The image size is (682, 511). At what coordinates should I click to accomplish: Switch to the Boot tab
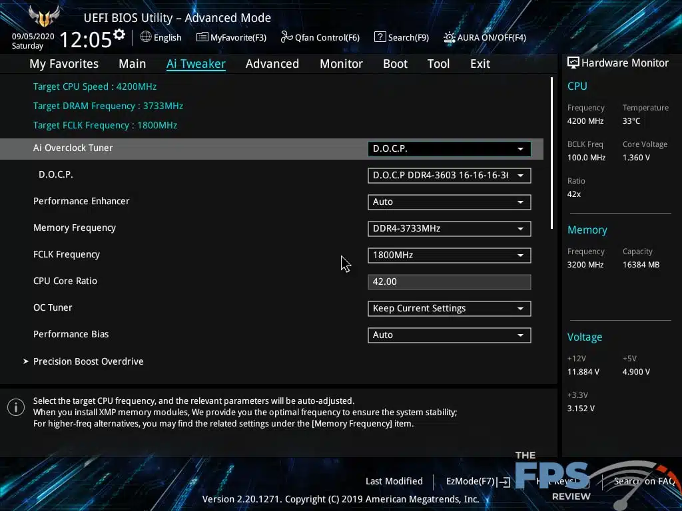click(395, 64)
